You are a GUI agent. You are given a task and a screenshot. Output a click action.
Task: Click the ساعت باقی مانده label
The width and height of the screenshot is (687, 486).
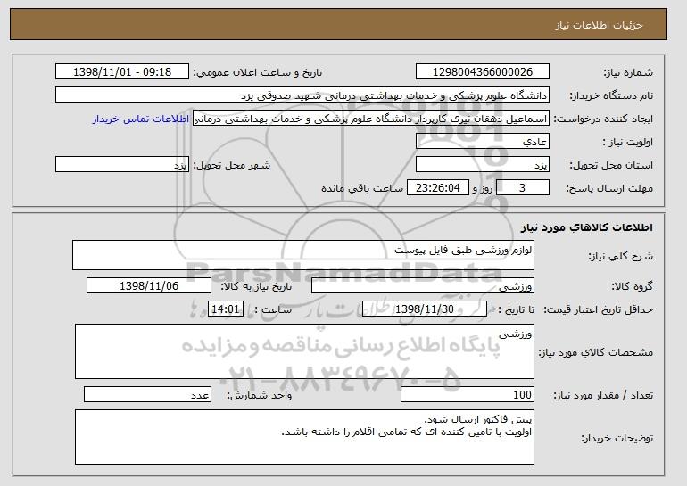pos(362,188)
